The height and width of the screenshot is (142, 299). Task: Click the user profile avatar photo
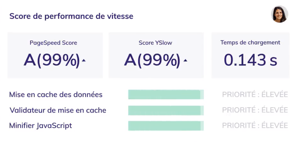coord(279,14)
